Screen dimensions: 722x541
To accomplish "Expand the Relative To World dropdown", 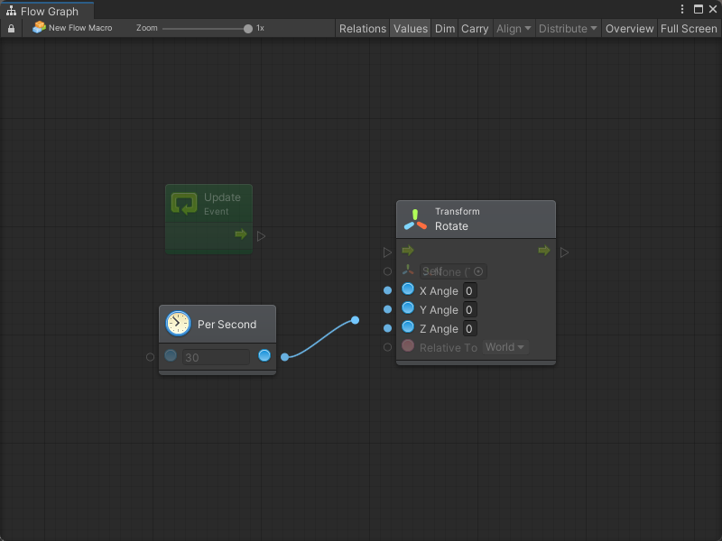I will pos(505,347).
